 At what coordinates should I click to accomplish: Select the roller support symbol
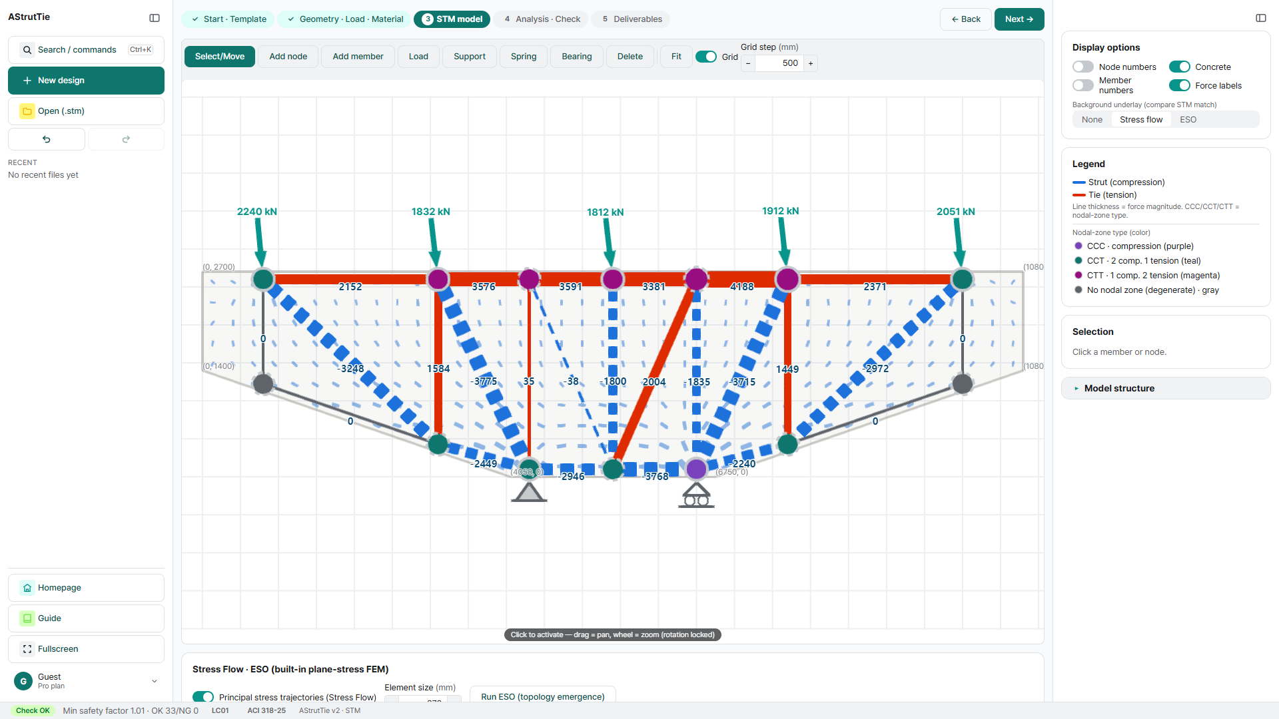(696, 495)
